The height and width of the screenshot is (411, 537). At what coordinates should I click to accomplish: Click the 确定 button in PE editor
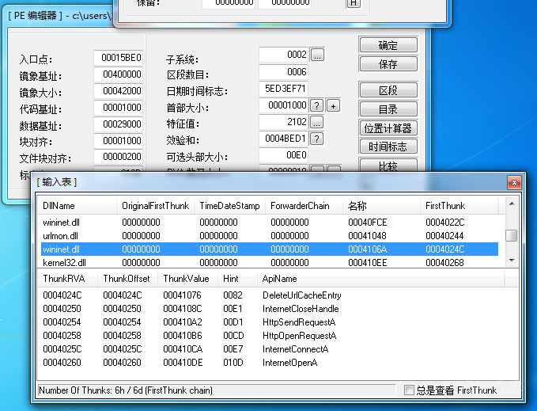tap(388, 45)
